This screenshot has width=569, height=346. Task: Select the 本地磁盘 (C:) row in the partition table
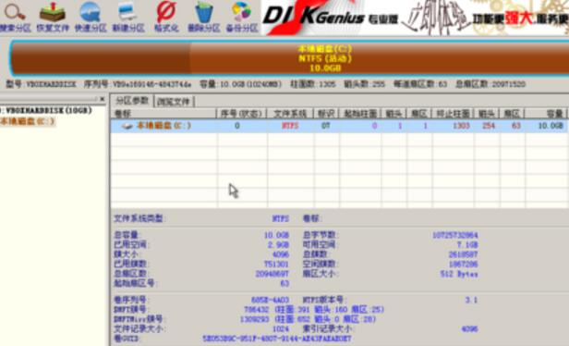click(339, 126)
